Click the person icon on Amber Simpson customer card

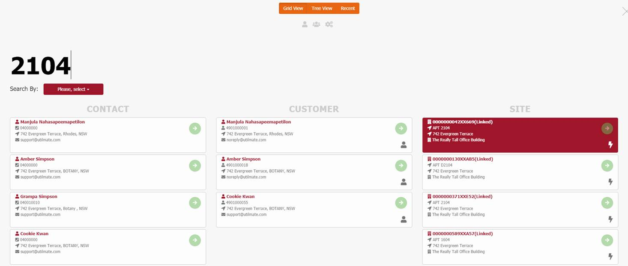coord(403,182)
